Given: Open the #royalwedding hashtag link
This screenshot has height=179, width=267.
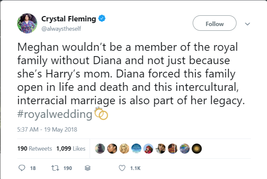Looking at the screenshot, I should coord(55,115).
